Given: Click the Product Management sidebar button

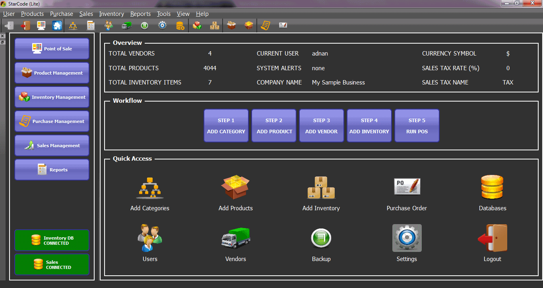Looking at the screenshot, I should point(52,73).
